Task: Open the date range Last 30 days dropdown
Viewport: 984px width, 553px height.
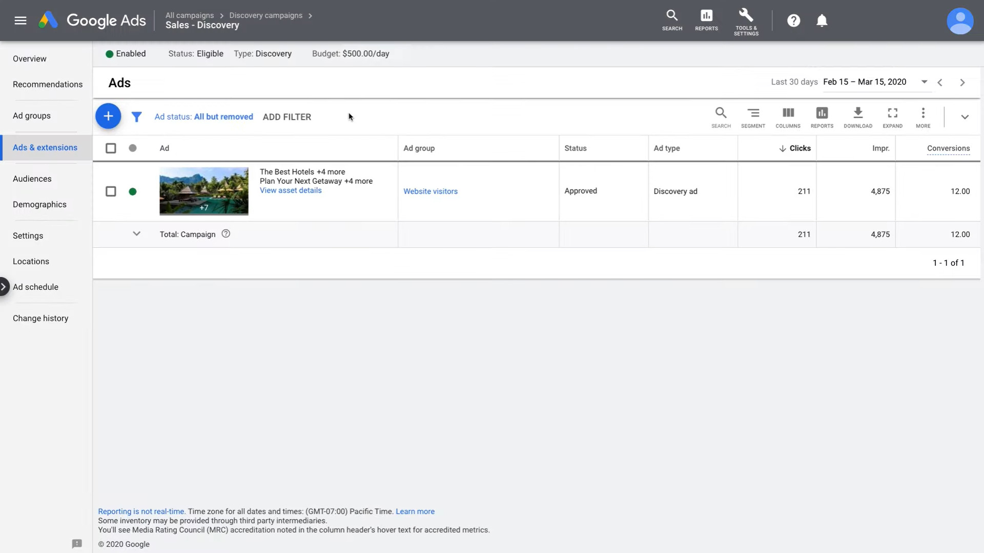Action: (x=923, y=82)
